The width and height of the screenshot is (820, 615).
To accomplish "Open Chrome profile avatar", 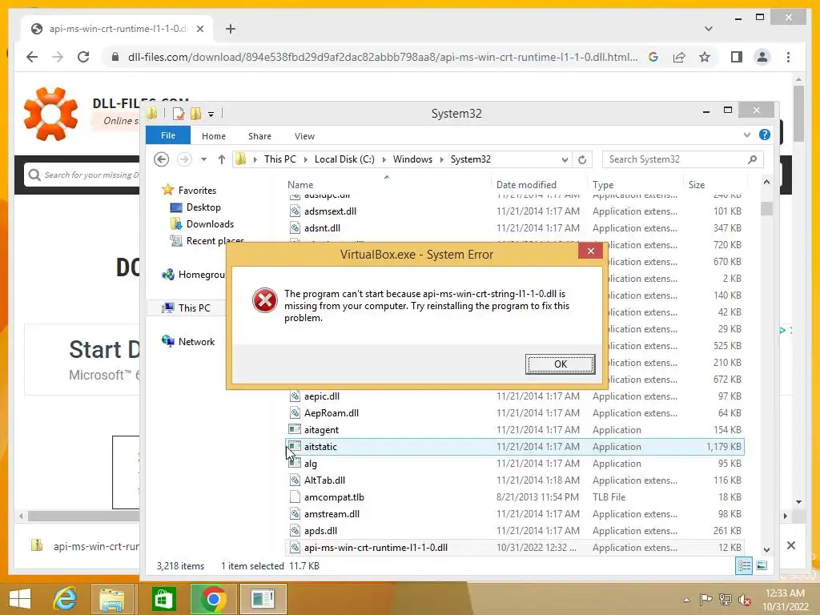I will pyautogui.click(x=762, y=57).
